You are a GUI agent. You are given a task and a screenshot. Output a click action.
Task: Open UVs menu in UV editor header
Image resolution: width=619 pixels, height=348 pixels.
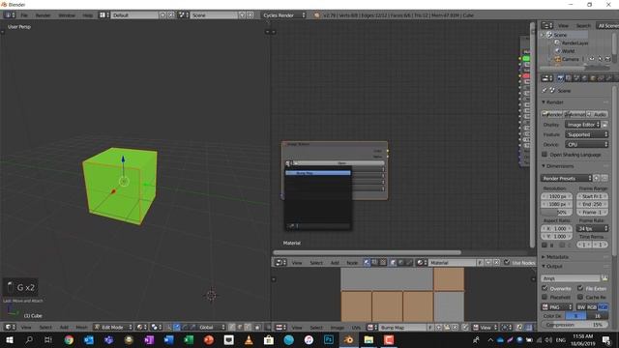coord(356,328)
